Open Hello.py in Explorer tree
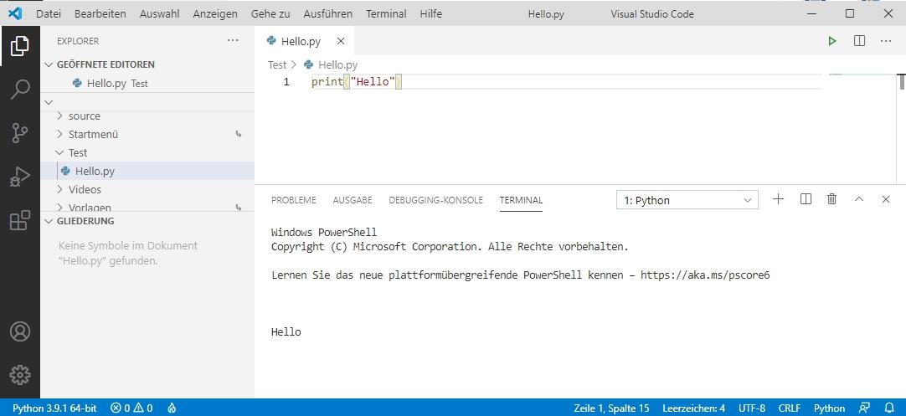The image size is (906, 416). tap(147, 171)
